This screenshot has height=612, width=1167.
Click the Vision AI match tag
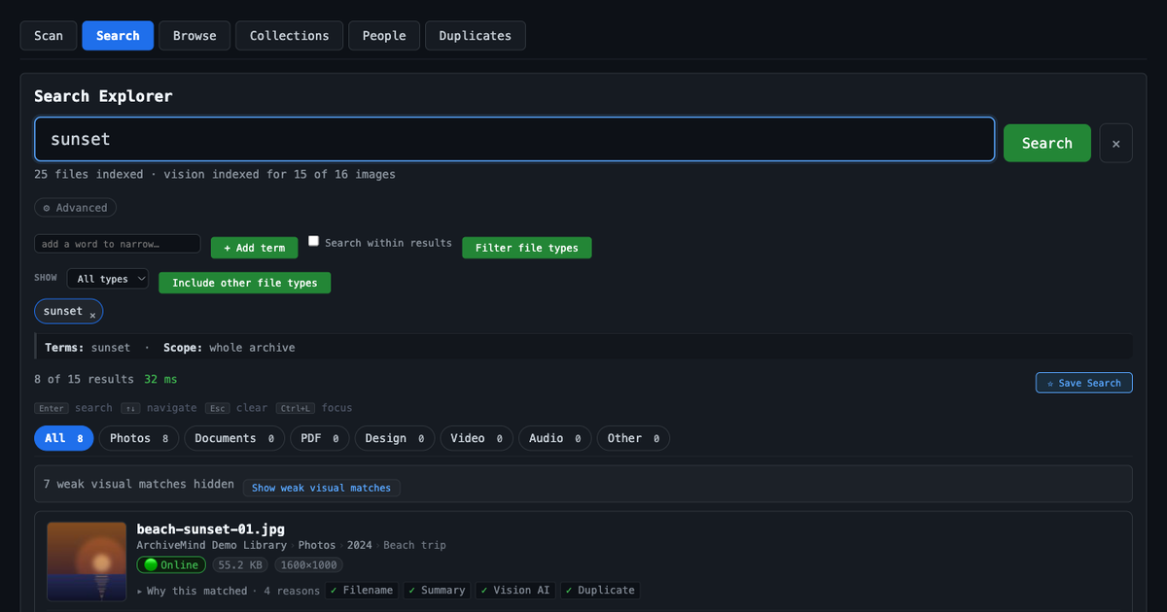(515, 590)
